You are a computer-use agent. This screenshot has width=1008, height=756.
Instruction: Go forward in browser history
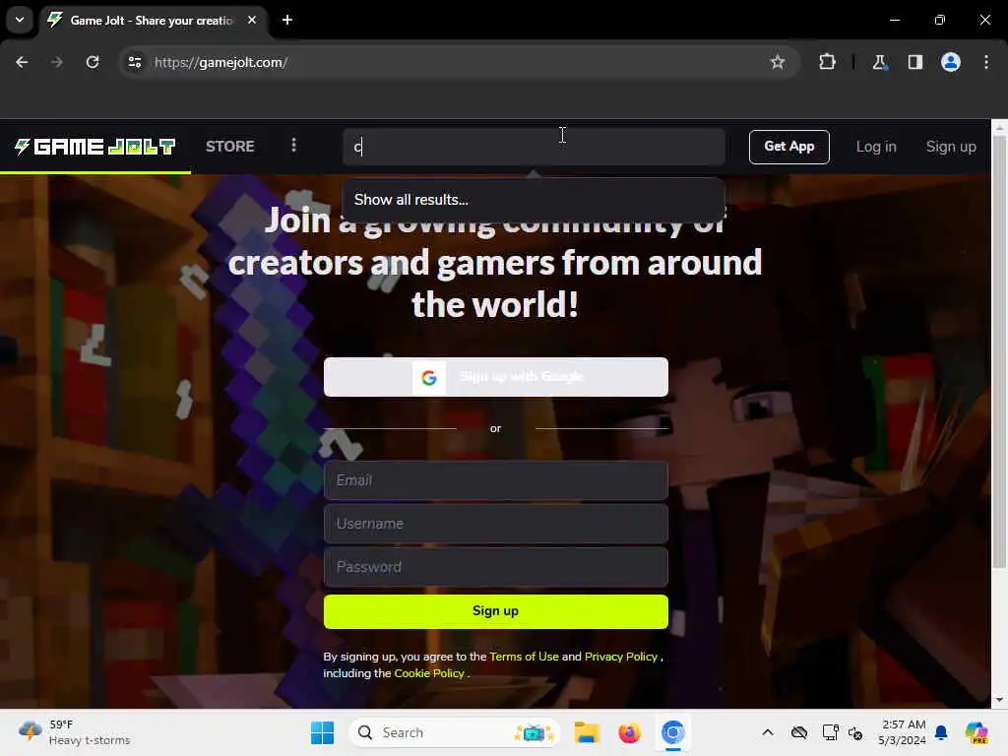coord(57,62)
